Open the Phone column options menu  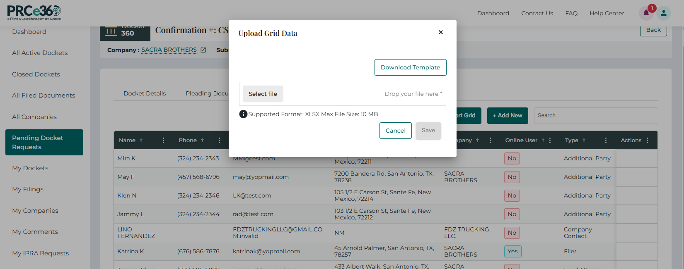(x=219, y=140)
